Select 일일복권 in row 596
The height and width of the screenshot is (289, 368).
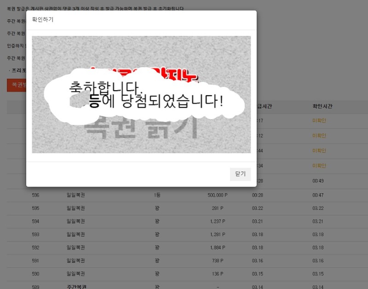[x=76, y=195]
